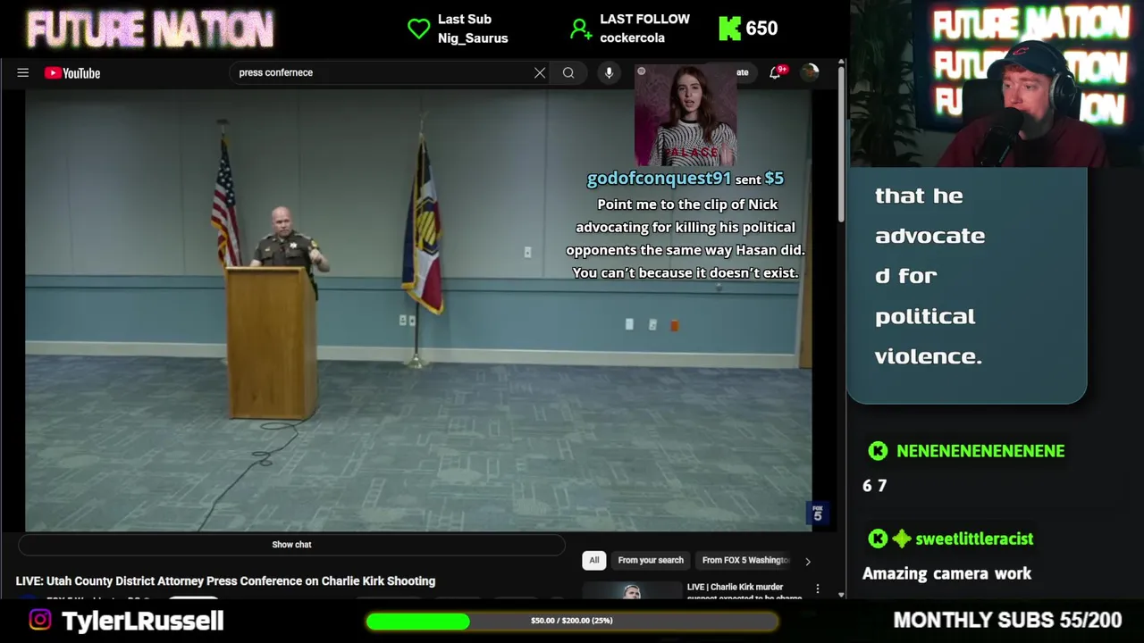Show chat for the live stream
Screen dimensions: 1144x643
click(x=291, y=545)
